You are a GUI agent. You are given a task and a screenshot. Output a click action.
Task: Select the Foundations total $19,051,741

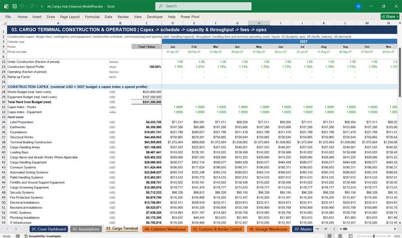(x=147, y=132)
